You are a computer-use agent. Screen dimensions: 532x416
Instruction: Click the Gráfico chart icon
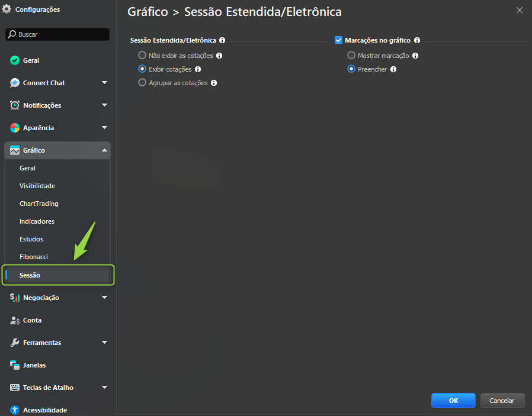tap(15, 150)
